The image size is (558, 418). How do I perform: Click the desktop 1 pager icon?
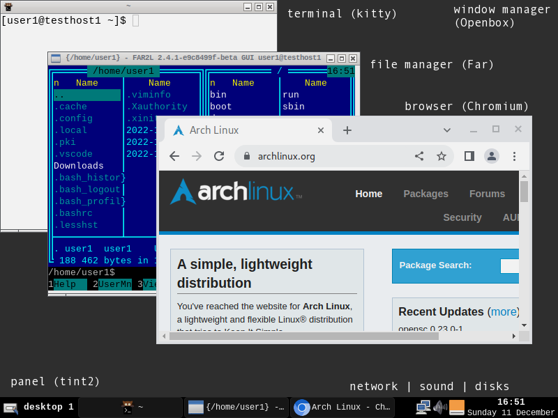(x=10, y=408)
